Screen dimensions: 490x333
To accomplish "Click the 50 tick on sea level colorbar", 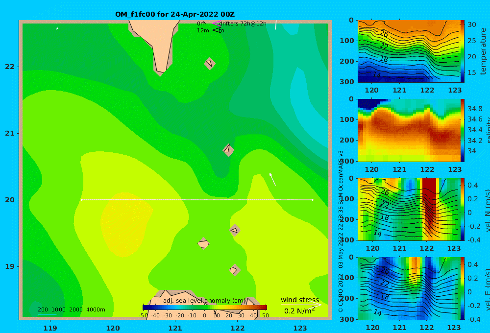I will point(265,315).
